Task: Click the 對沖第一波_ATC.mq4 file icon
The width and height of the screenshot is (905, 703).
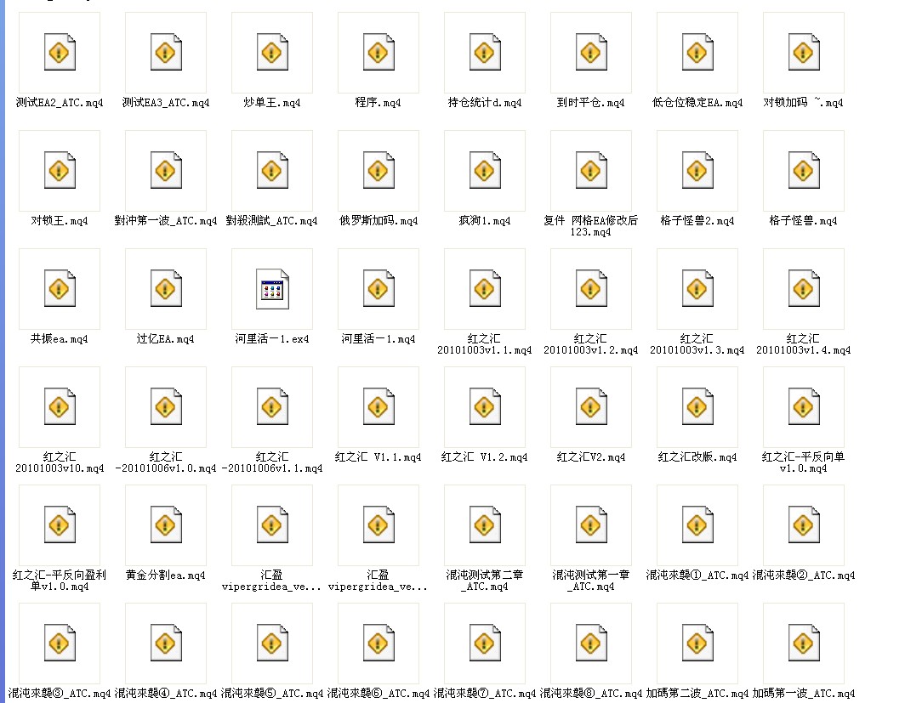Action: coord(166,171)
